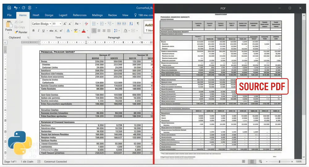Viewport: 309px width, 167px height.
Task: Open the Donge ribbon tab
Action: pos(49,15)
